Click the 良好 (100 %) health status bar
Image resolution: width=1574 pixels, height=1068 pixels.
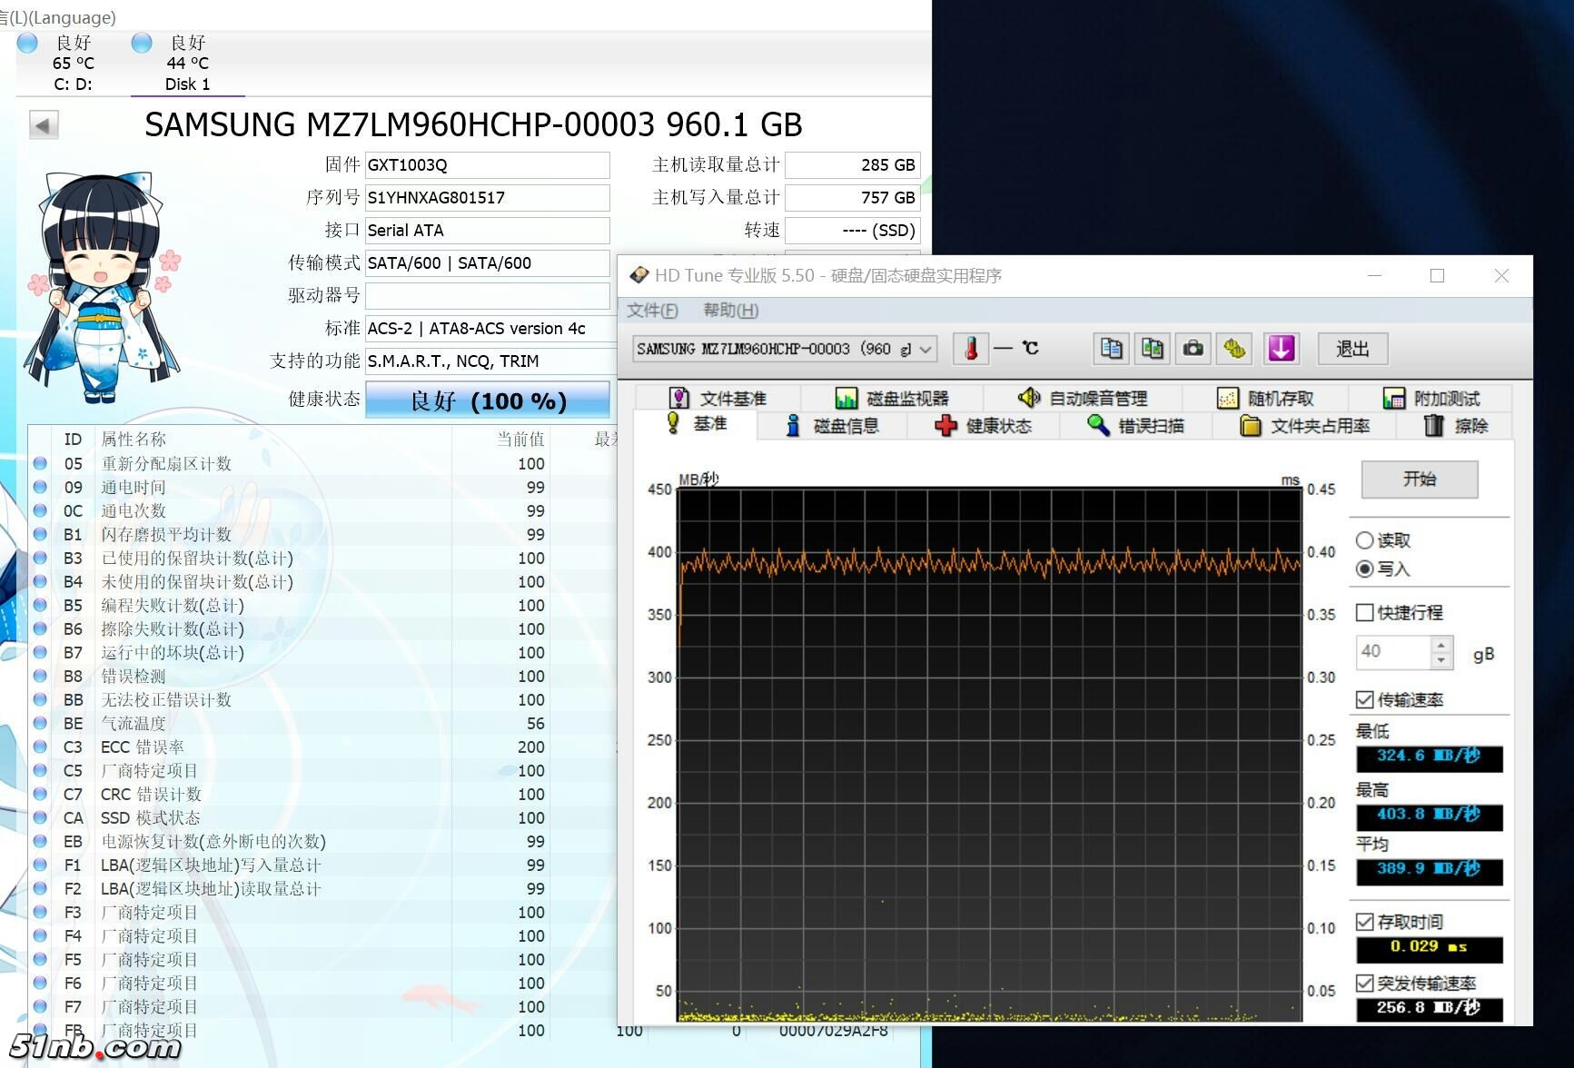488,400
